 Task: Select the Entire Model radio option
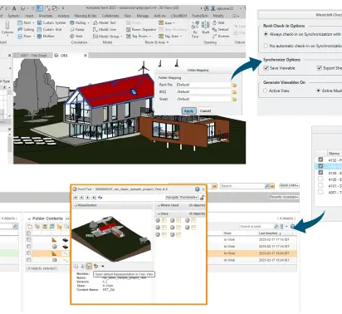[319, 91]
